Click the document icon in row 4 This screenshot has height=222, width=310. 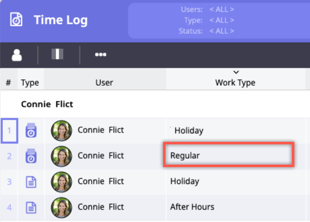coord(32,207)
